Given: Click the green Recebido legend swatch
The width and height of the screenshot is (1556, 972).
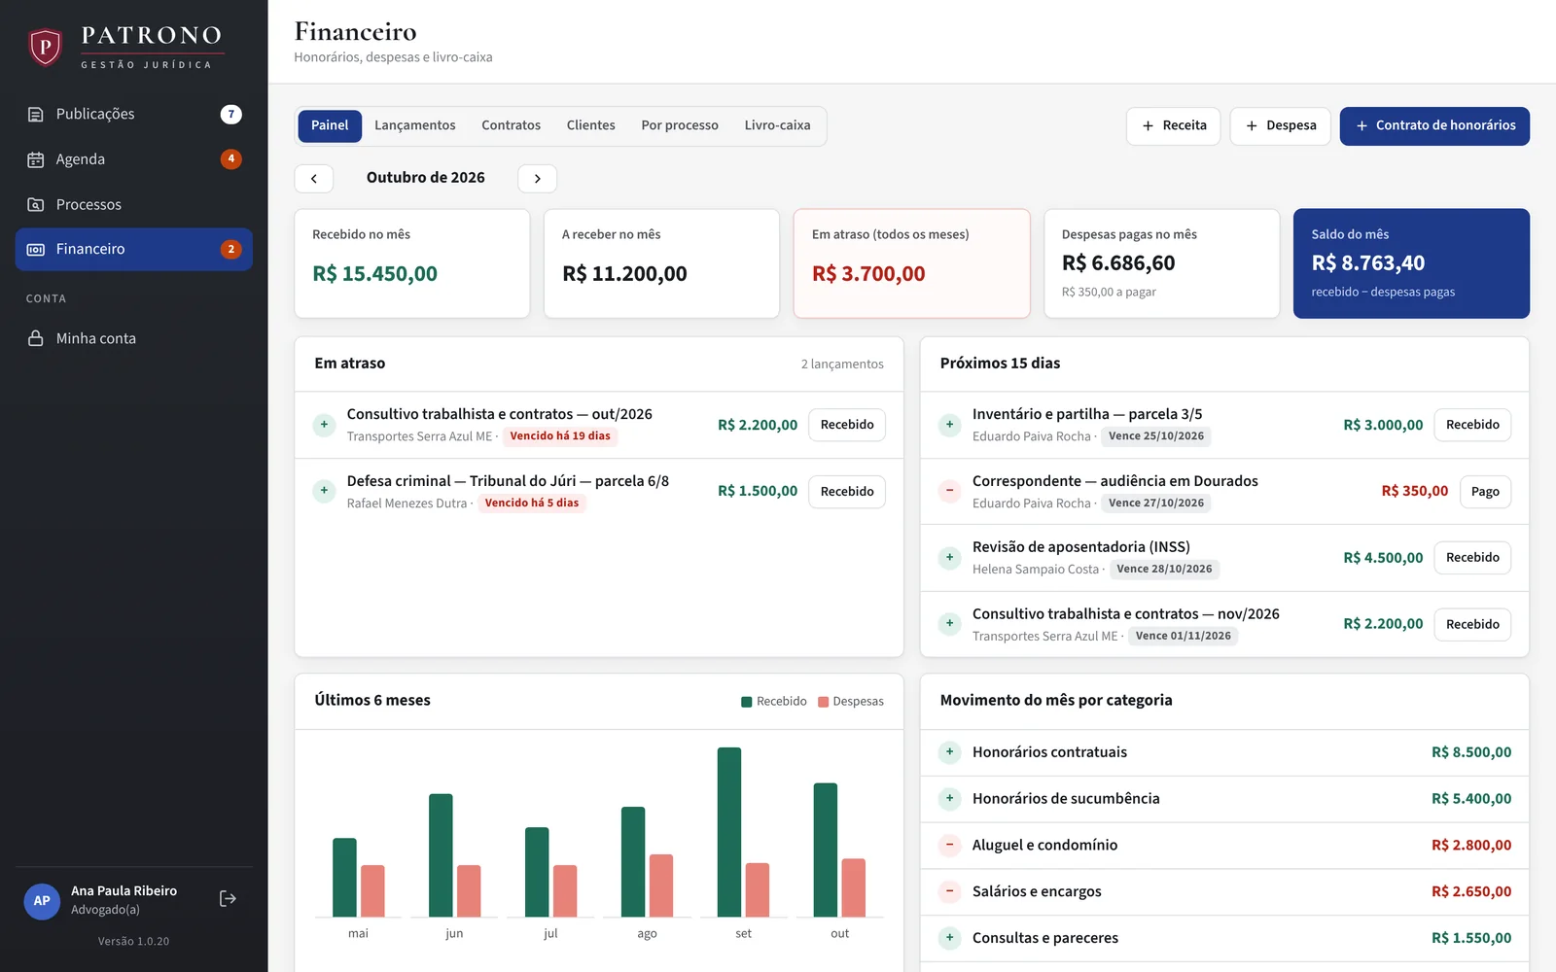Looking at the screenshot, I should 747,702.
